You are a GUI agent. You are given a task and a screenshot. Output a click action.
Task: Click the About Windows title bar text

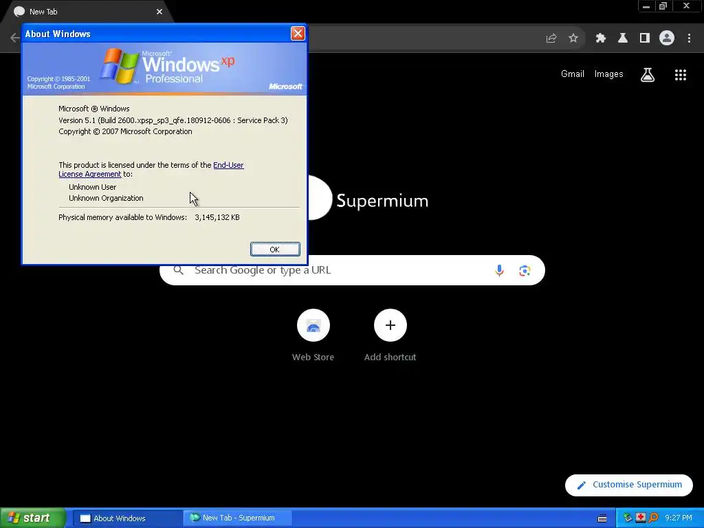58,34
